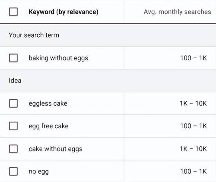Check the box for baking without eggs

pos(13,58)
